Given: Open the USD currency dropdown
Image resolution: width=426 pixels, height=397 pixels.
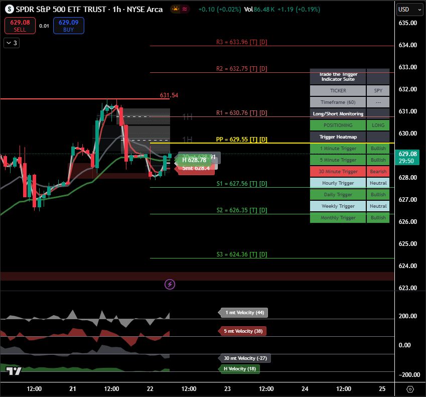Looking at the screenshot, I should (410, 10).
